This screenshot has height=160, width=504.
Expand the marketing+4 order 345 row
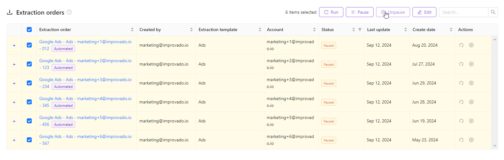point(14,102)
